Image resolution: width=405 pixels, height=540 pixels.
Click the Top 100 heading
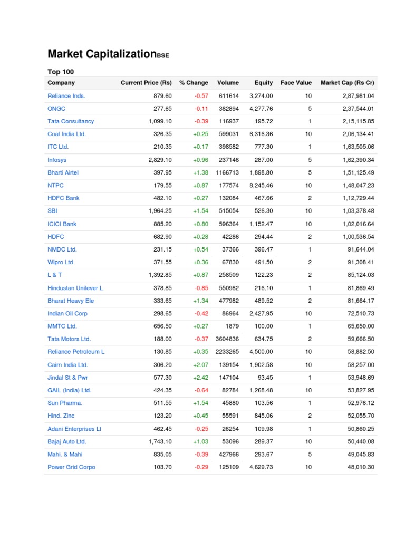61,72
